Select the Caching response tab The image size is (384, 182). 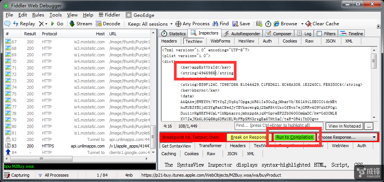click(169, 154)
